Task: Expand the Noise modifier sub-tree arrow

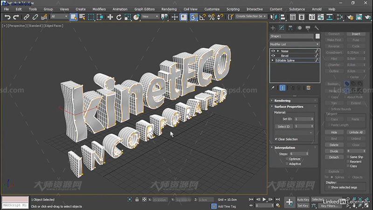Action: [x=278, y=51]
